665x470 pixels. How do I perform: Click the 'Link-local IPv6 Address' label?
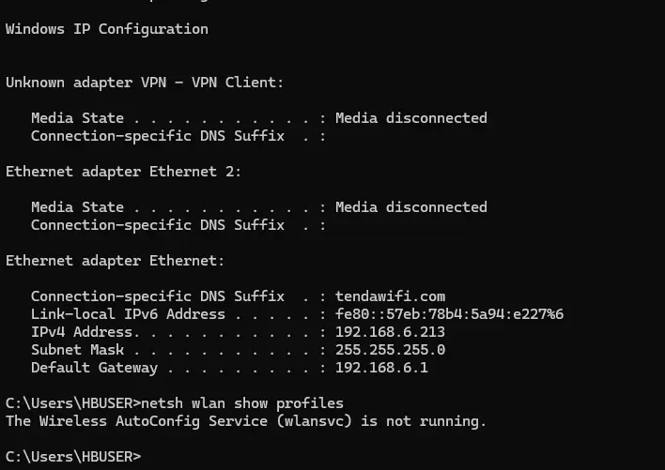(x=128, y=314)
